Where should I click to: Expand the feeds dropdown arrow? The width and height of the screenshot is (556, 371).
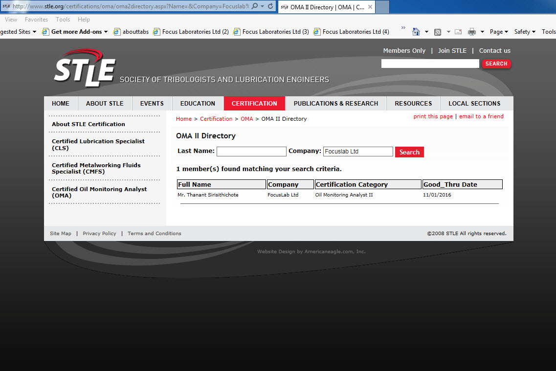click(448, 32)
